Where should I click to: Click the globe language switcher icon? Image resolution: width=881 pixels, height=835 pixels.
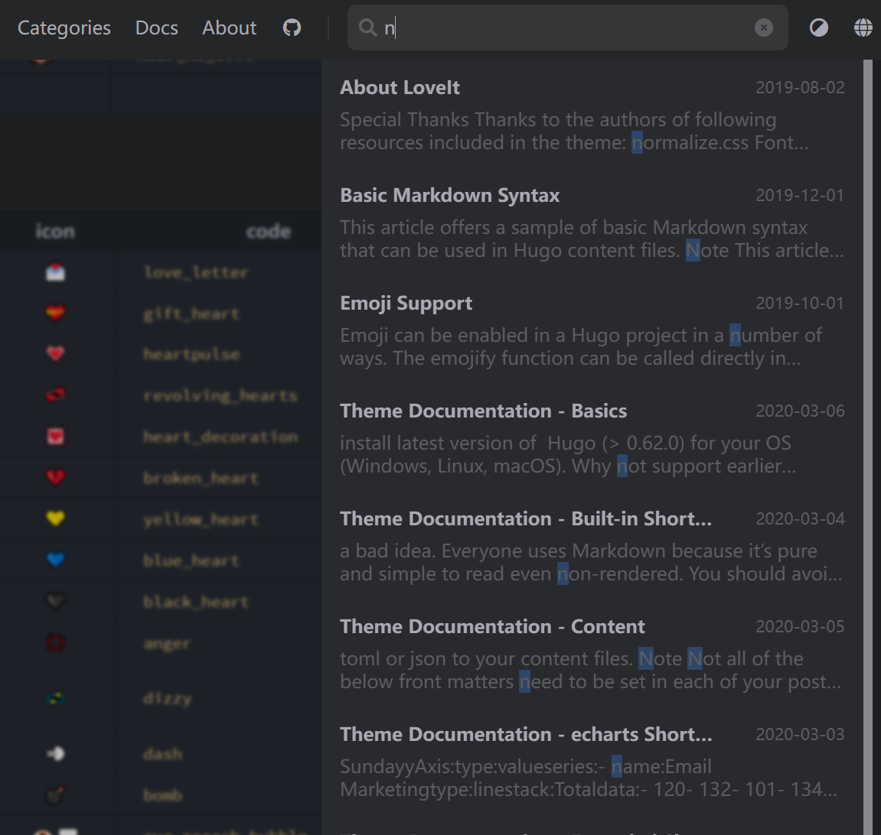point(863,28)
